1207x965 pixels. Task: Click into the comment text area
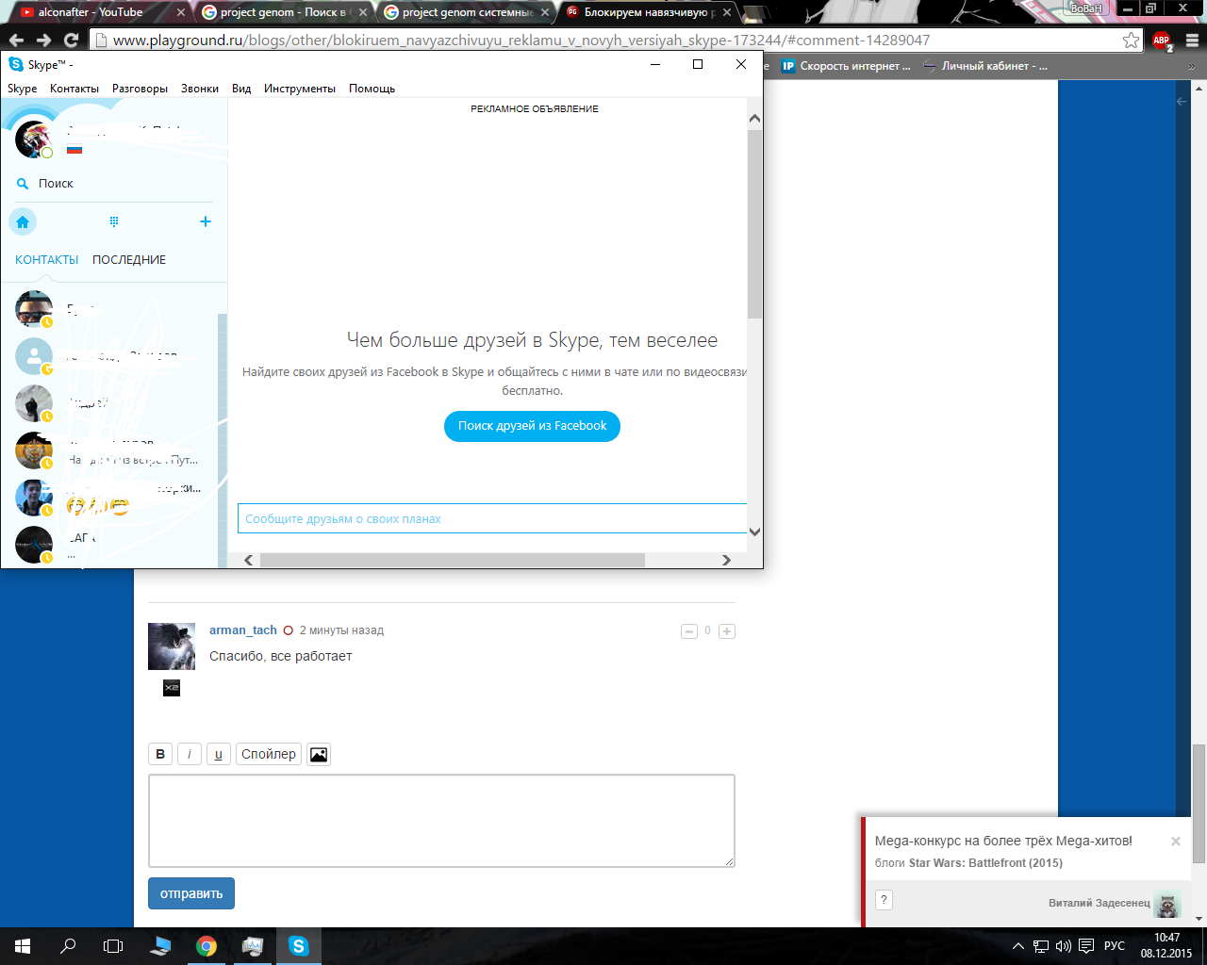441,821
